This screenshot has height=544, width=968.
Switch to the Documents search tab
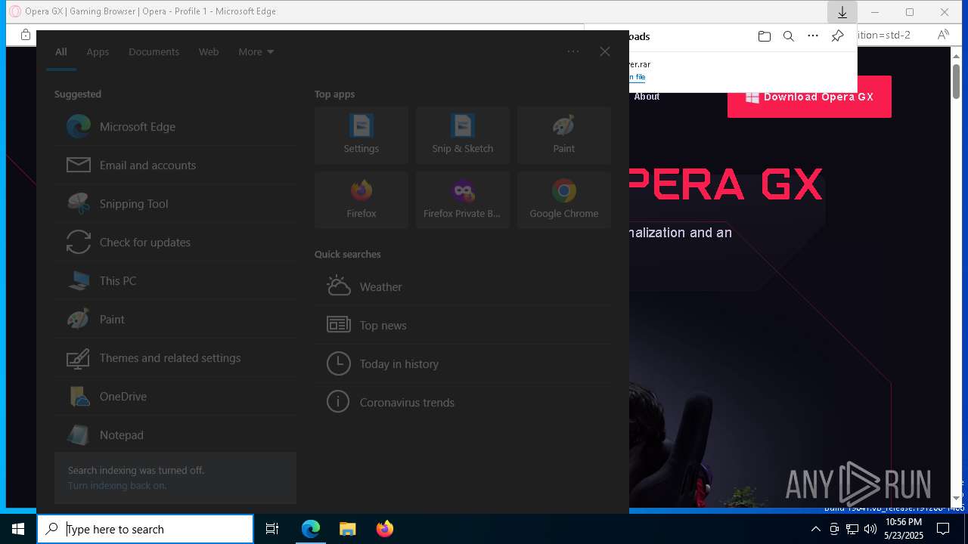(x=154, y=52)
